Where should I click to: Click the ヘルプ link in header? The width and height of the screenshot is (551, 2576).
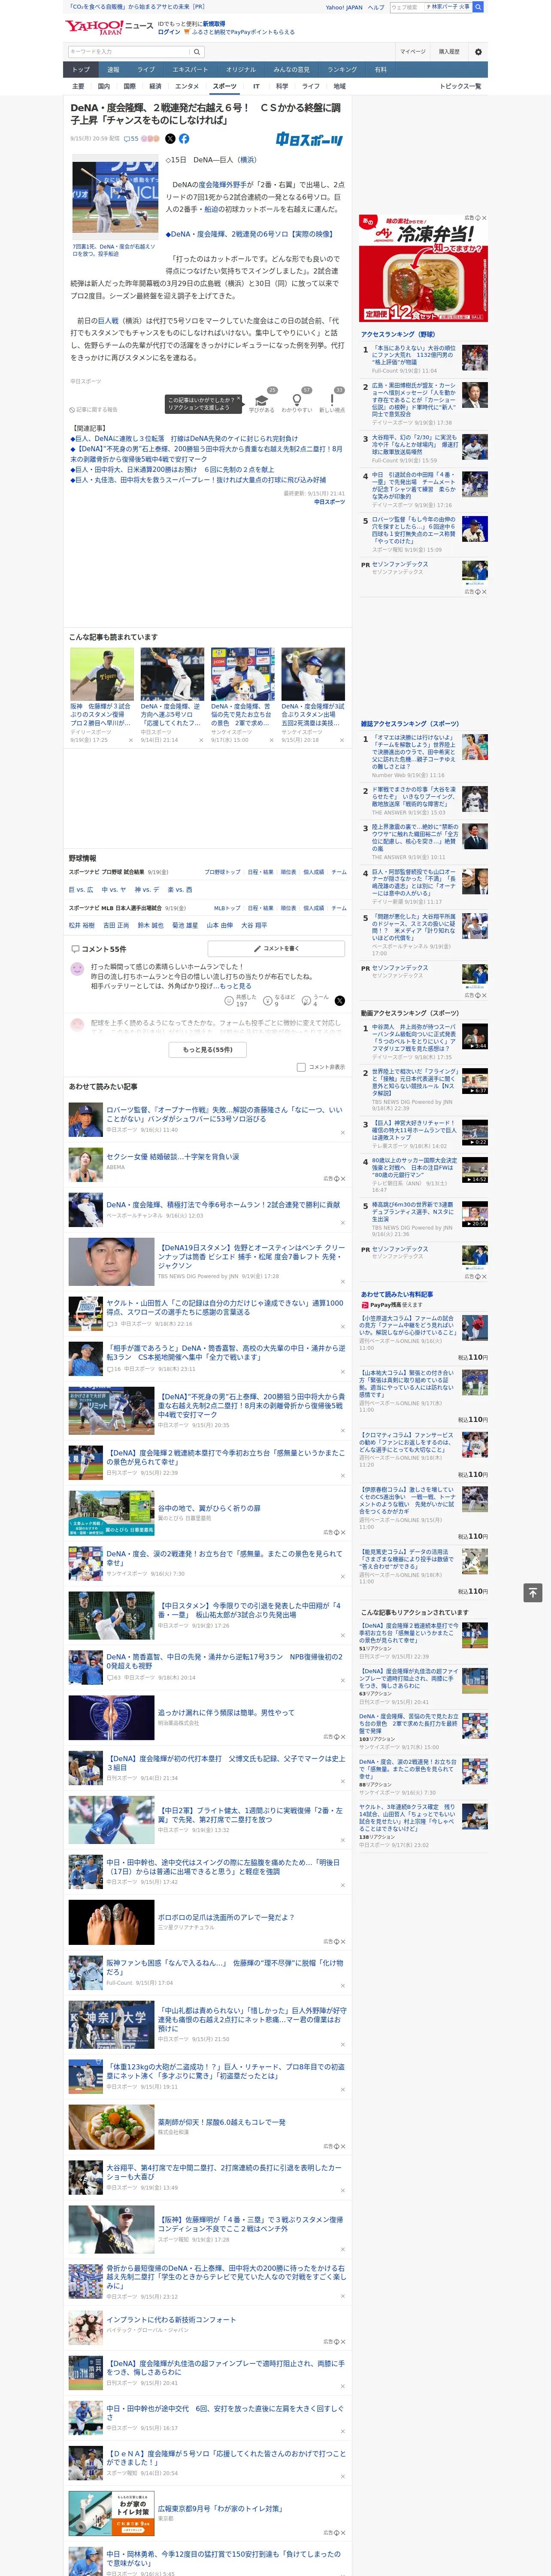click(376, 7)
